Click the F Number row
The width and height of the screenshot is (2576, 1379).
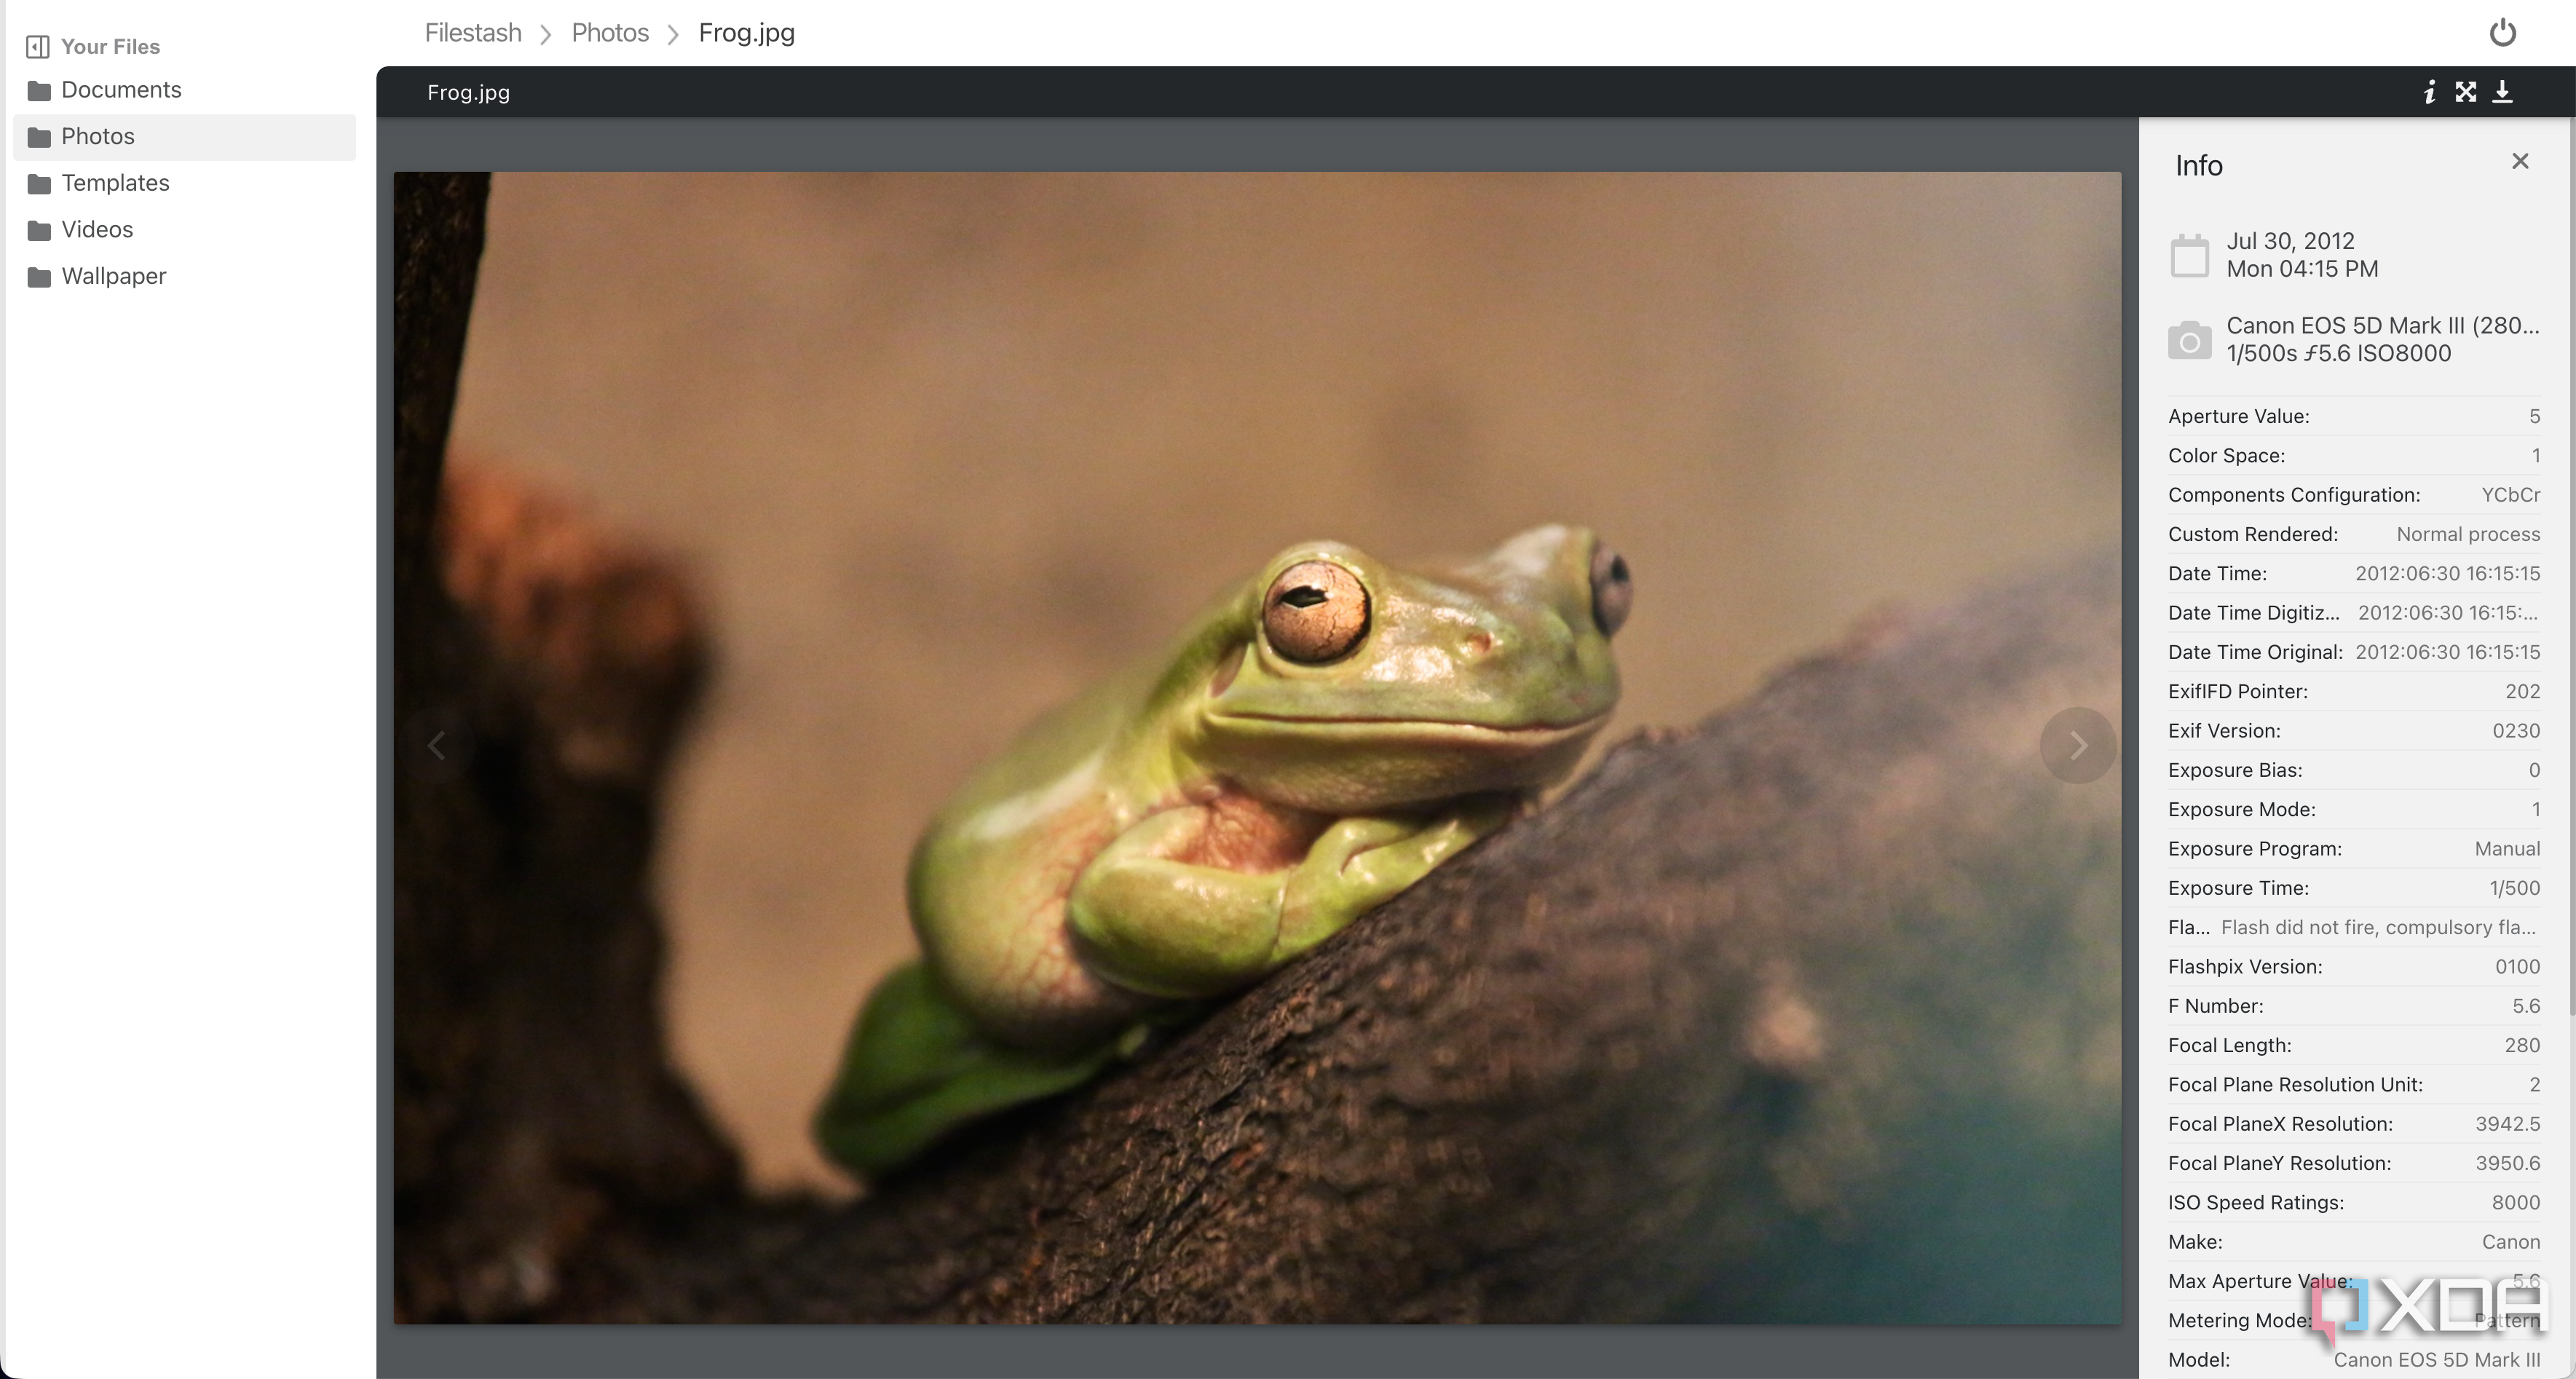pyautogui.click(x=2354, y=1006)
